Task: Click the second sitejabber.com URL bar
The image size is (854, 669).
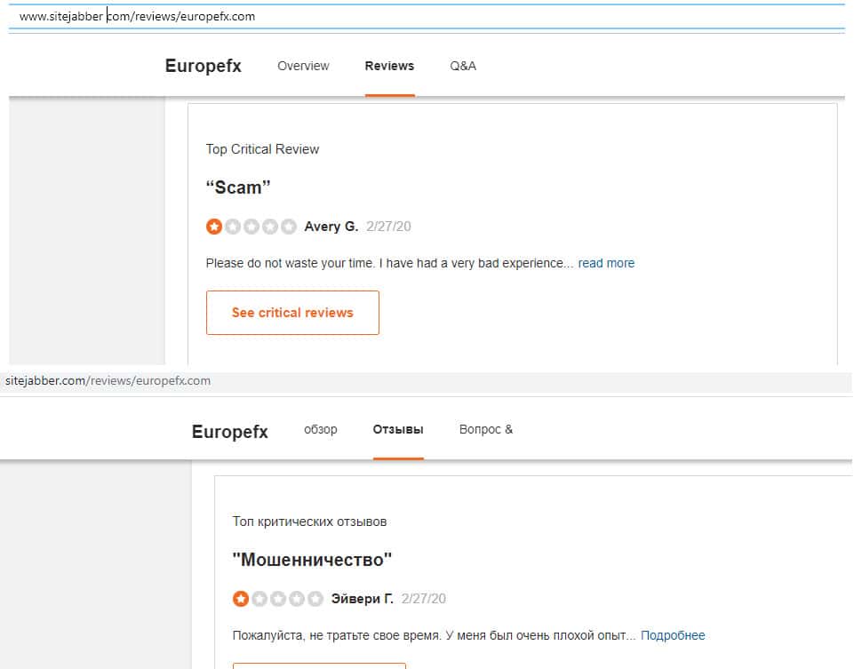Action: coord(108,380)
